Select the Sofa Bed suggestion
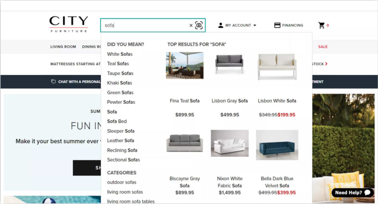The width and height of the screenshot is (378, 204). pyautogui.click(x=117, y=121)
